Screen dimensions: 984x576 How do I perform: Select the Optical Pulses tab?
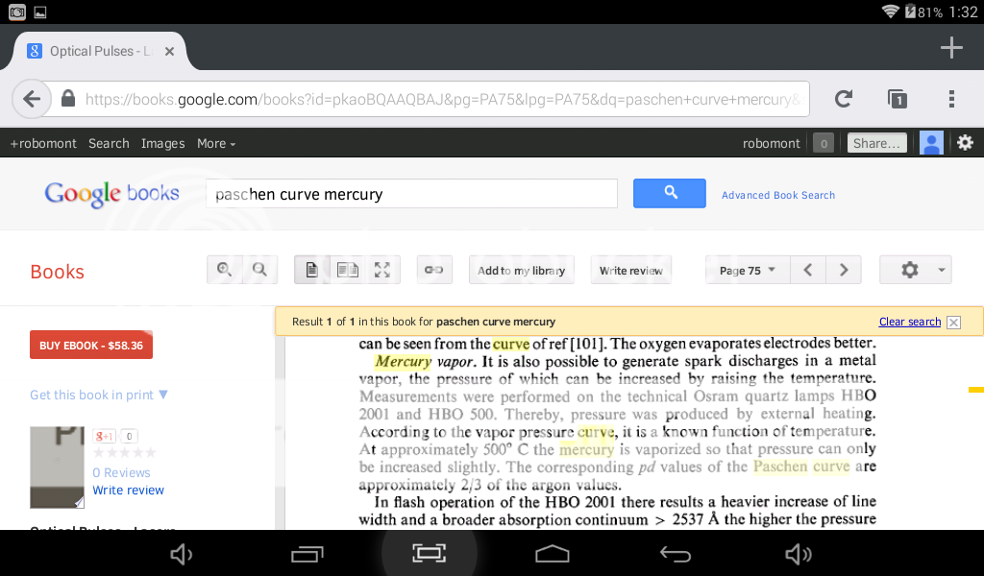tap(100, 51)
